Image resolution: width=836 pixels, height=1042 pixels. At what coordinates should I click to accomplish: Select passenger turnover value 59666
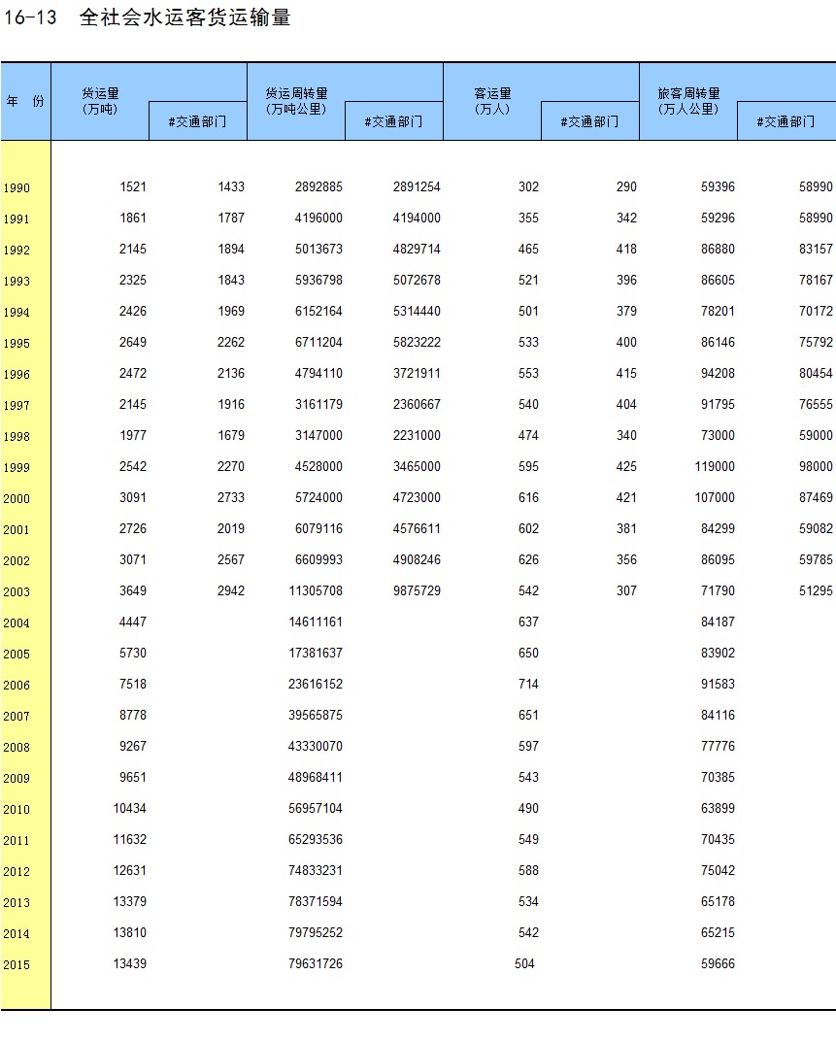pos(718,964)
